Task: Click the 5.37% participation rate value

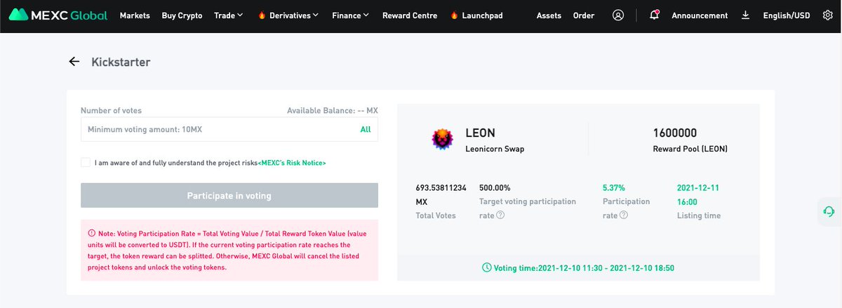Action: tap(614, 188)
